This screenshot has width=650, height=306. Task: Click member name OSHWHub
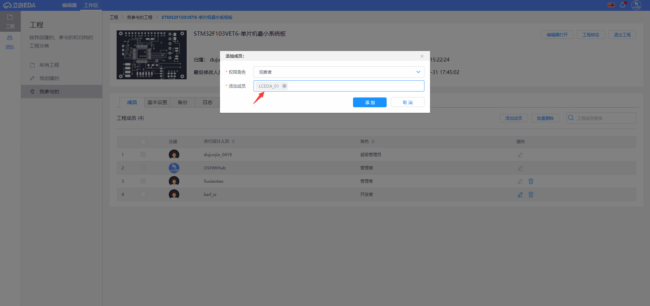coord(215,168)
